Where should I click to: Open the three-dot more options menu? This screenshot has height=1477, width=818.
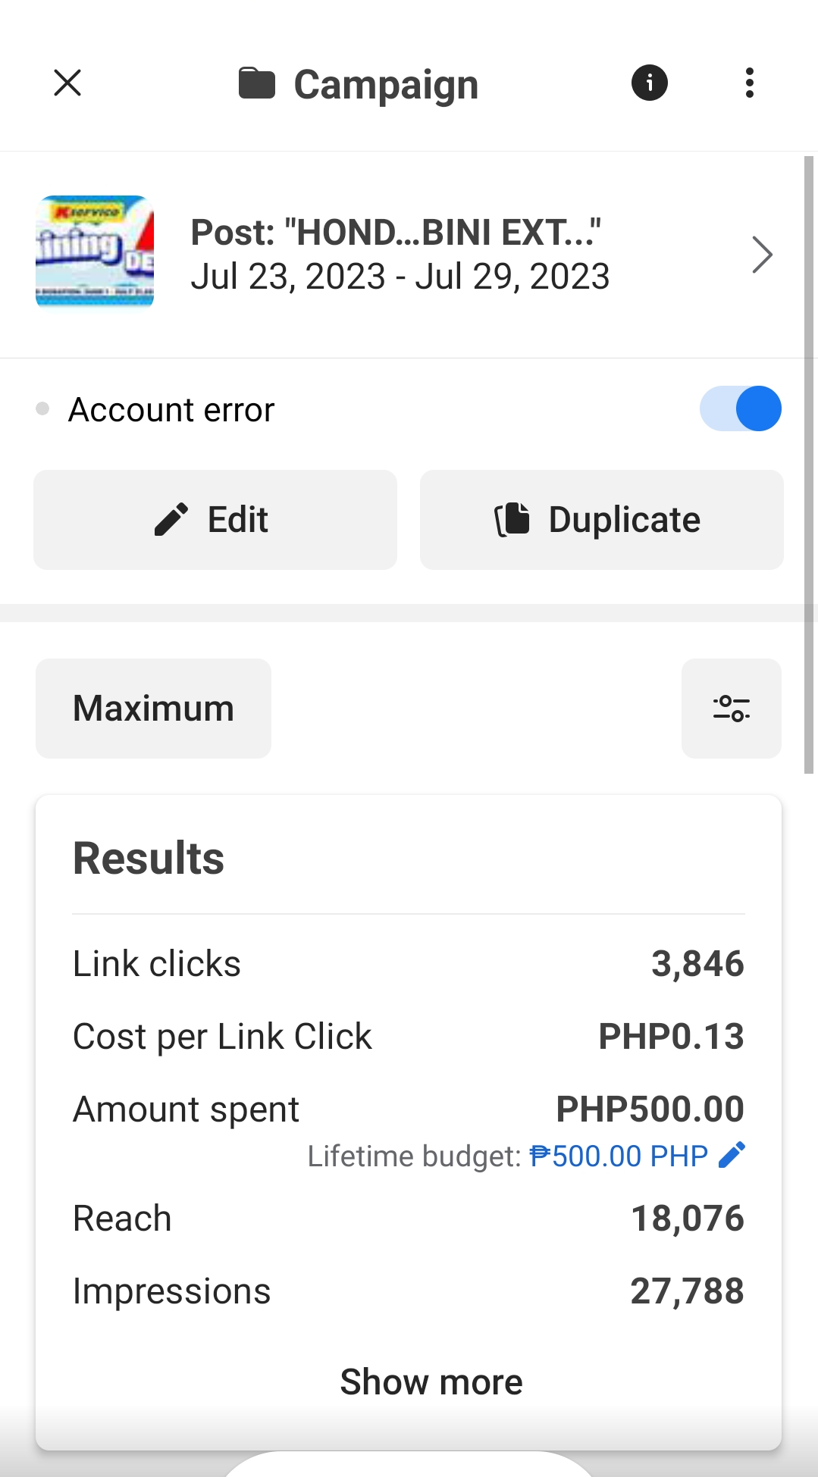tap(749, 83)
